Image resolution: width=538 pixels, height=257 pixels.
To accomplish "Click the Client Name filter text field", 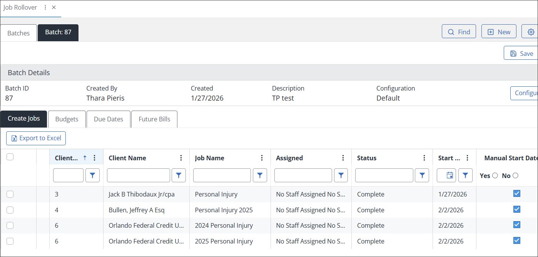I will [x=138, y=175].
